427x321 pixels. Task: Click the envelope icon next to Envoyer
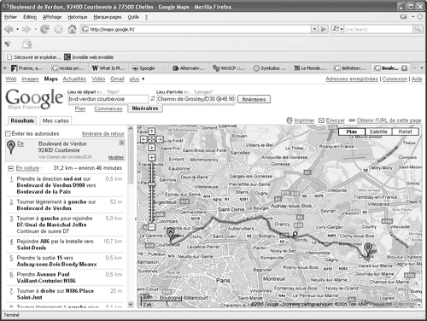coord(321,120)
